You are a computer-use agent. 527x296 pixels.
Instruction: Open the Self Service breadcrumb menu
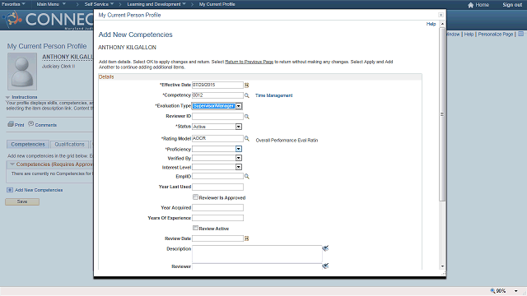click(99, 4)
